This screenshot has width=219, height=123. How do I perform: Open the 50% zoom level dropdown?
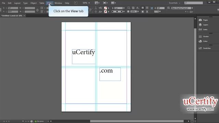86,3
